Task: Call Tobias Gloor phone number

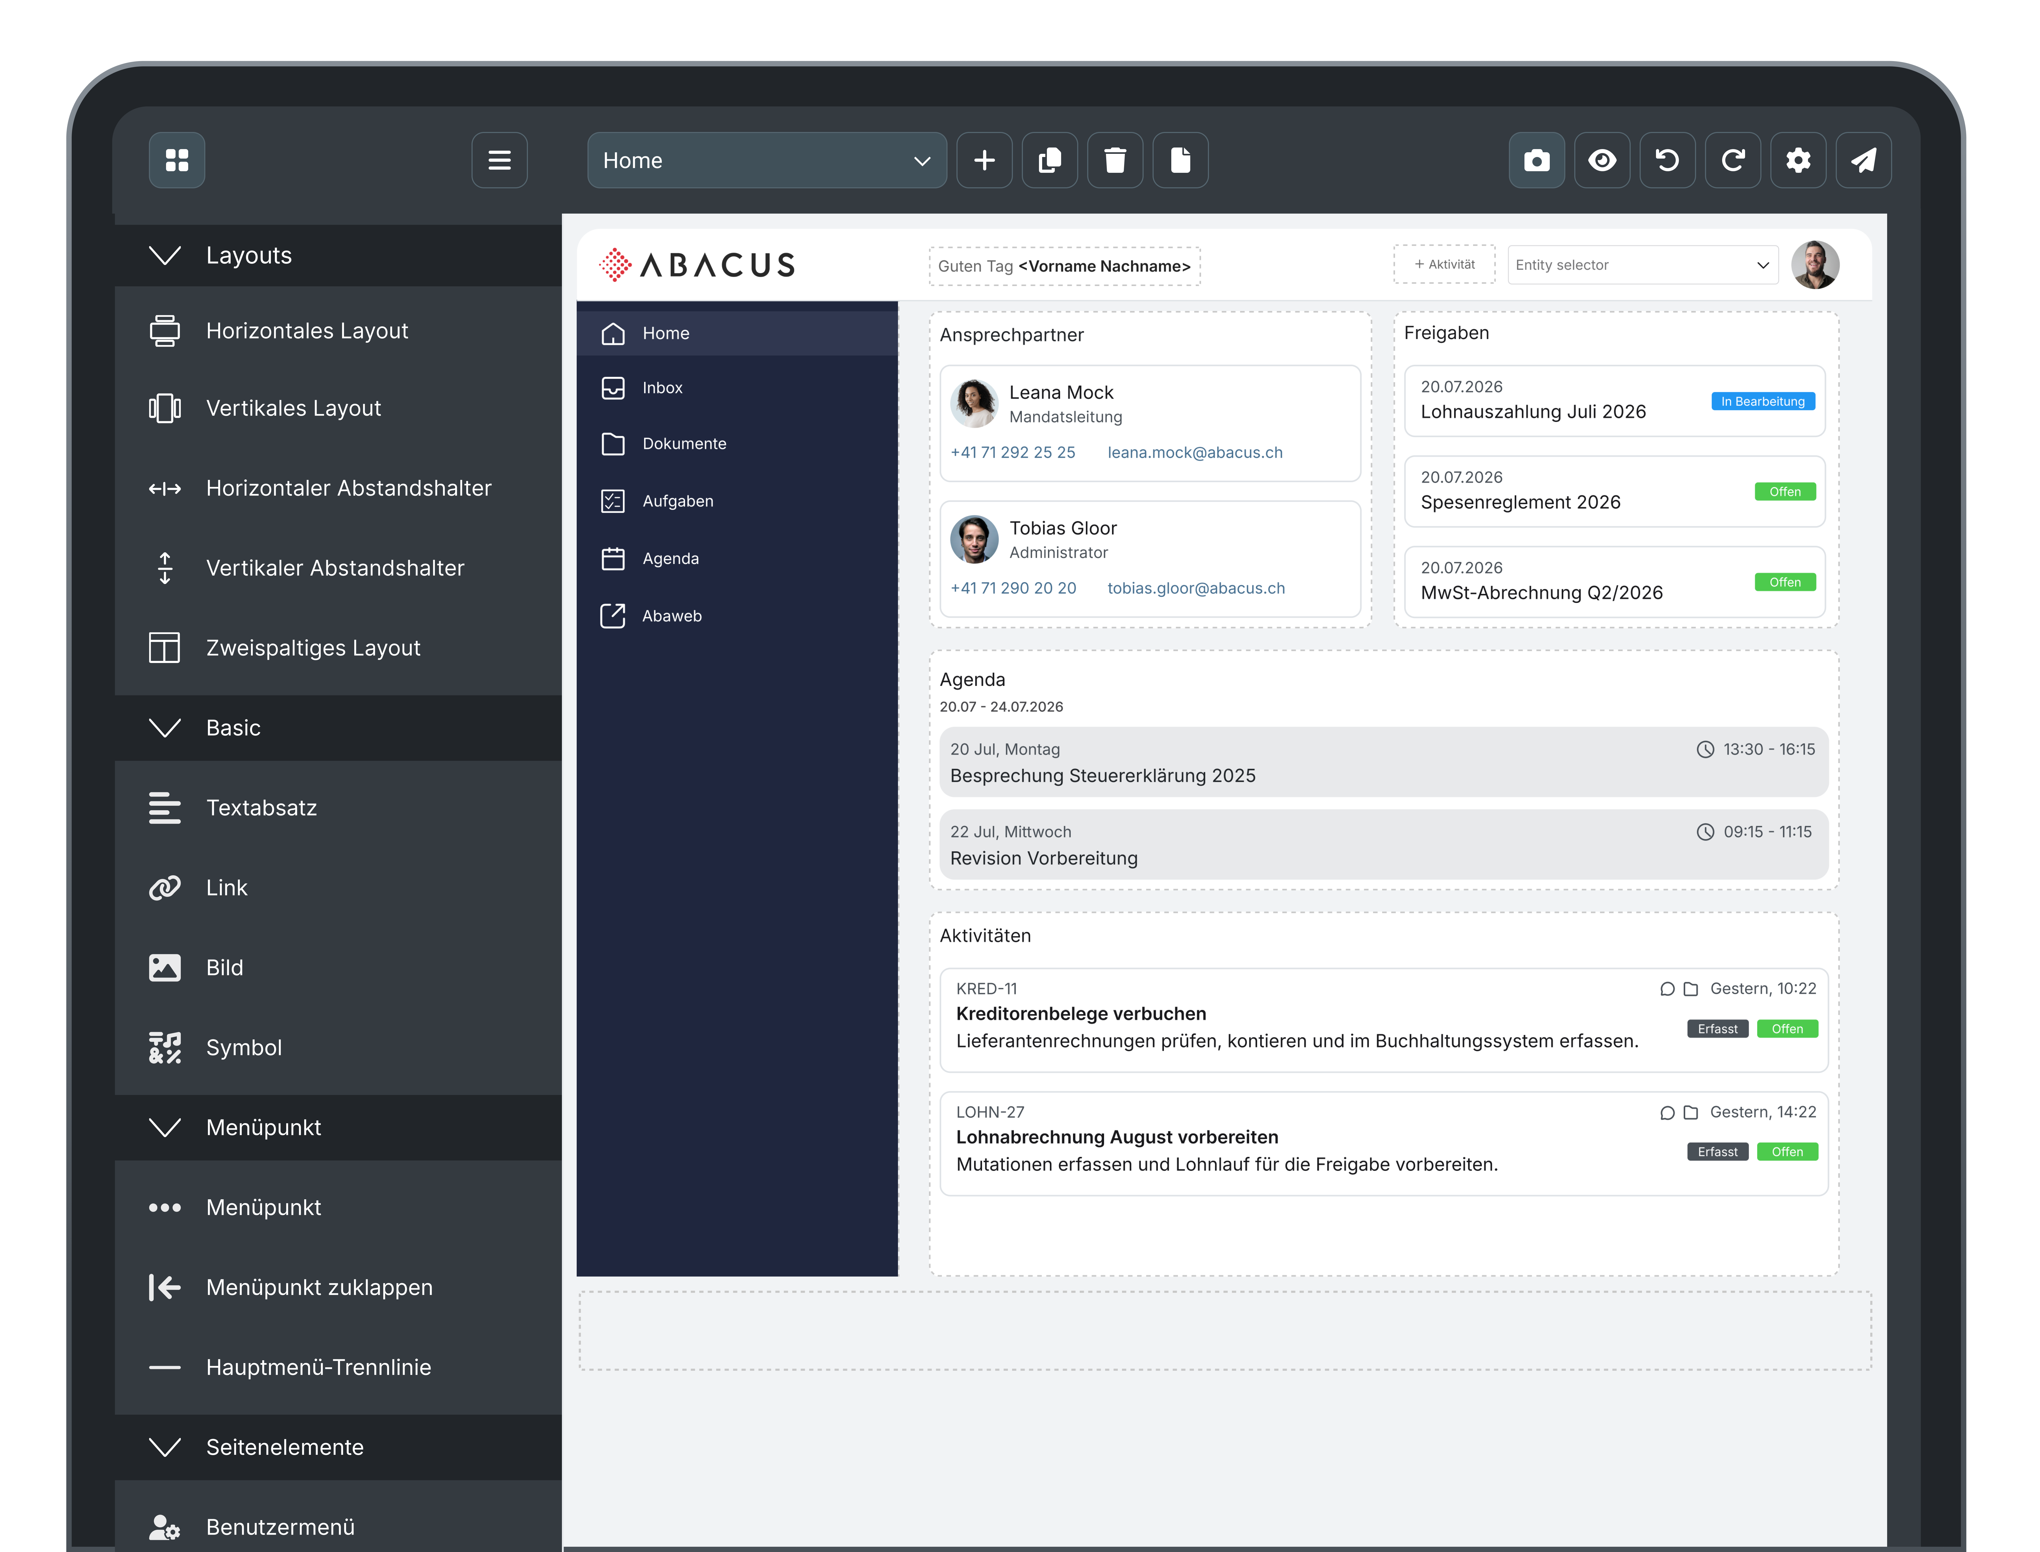Action: (1013, 588)
